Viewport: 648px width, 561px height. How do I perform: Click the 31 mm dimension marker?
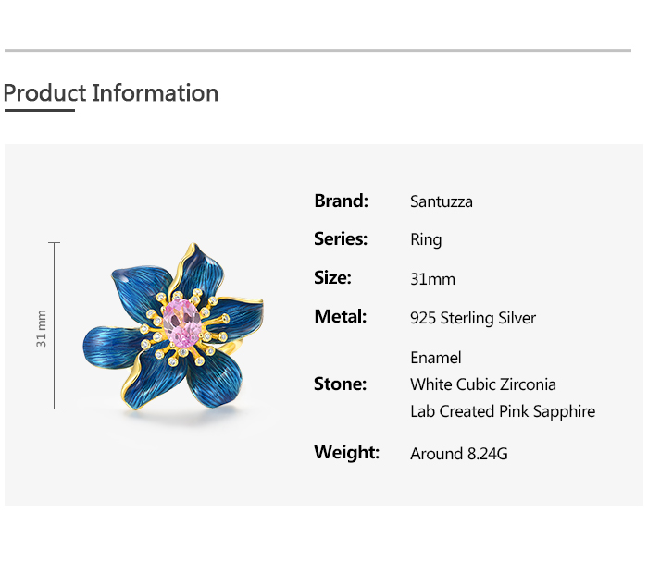[43, 327]
